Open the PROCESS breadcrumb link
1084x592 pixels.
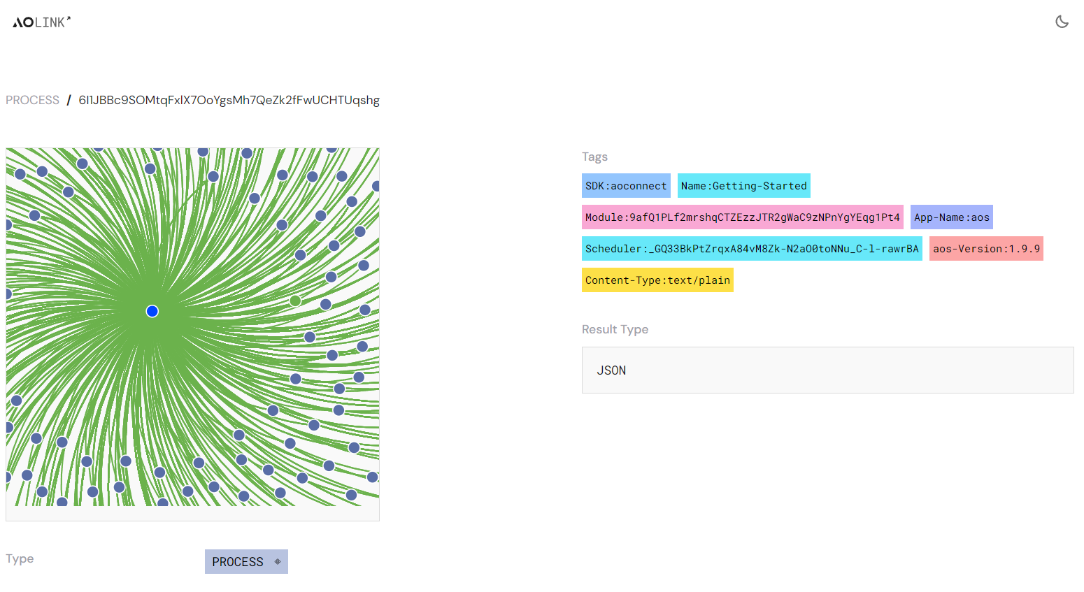(x=32, y=100)
